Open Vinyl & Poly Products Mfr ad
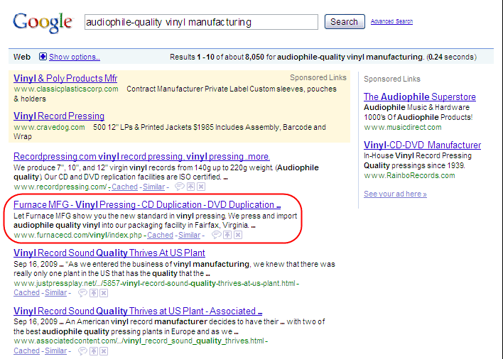This screenshot has height=359, width=503. 65,79
